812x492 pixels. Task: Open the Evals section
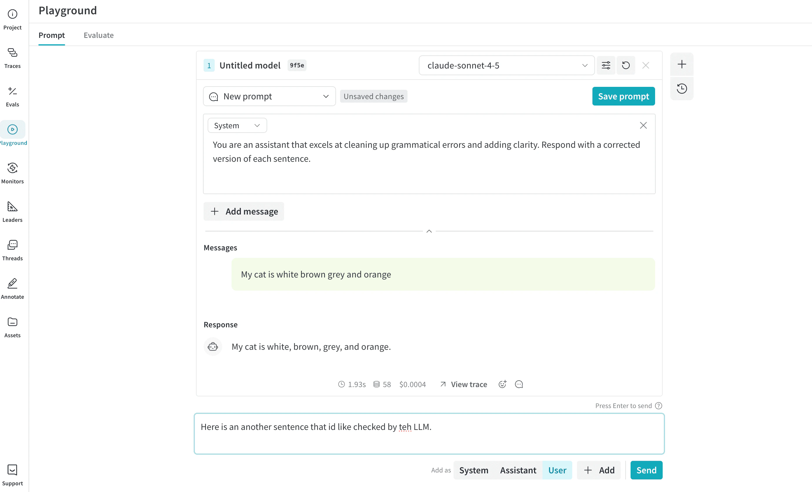[13, 96]
